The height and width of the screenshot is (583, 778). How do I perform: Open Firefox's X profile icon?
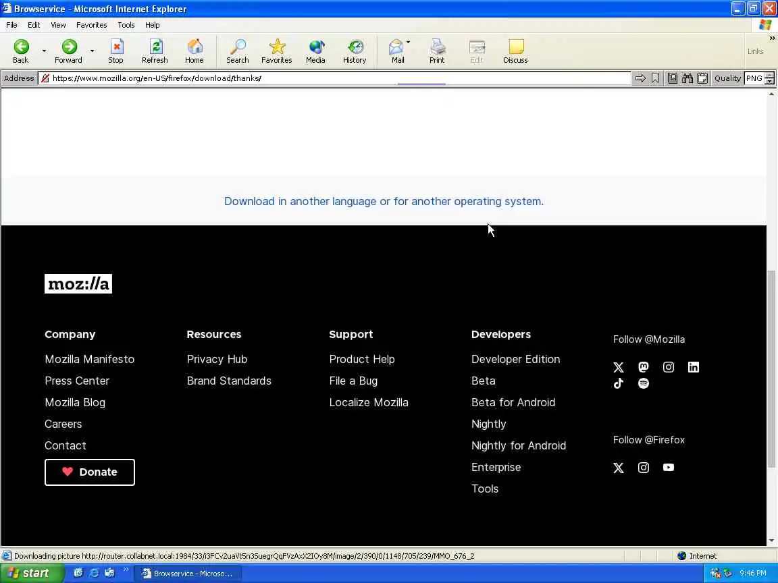coord(618,468)
